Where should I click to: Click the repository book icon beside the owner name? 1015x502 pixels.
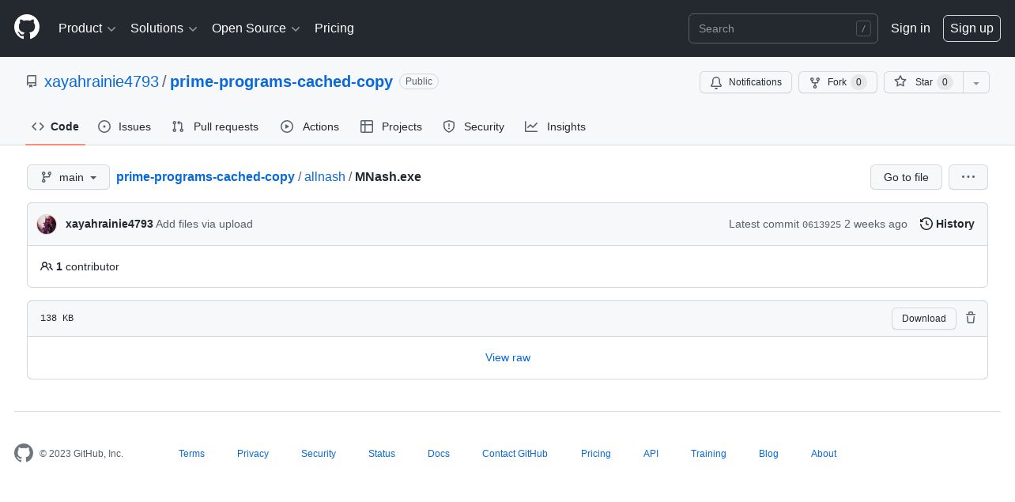tap(32, 81)
